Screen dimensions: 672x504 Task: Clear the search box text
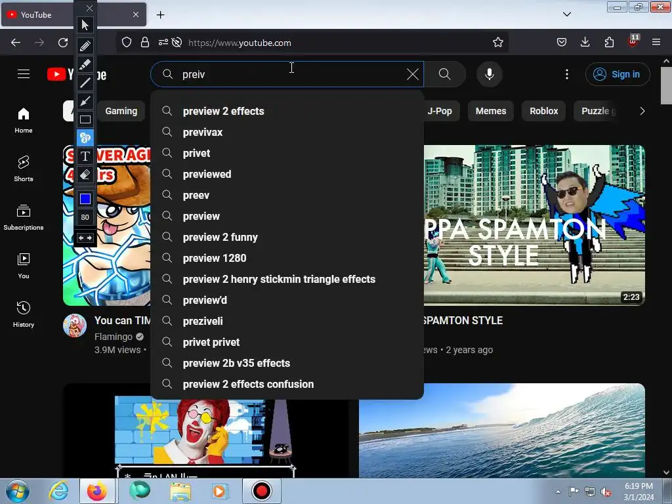412,74
